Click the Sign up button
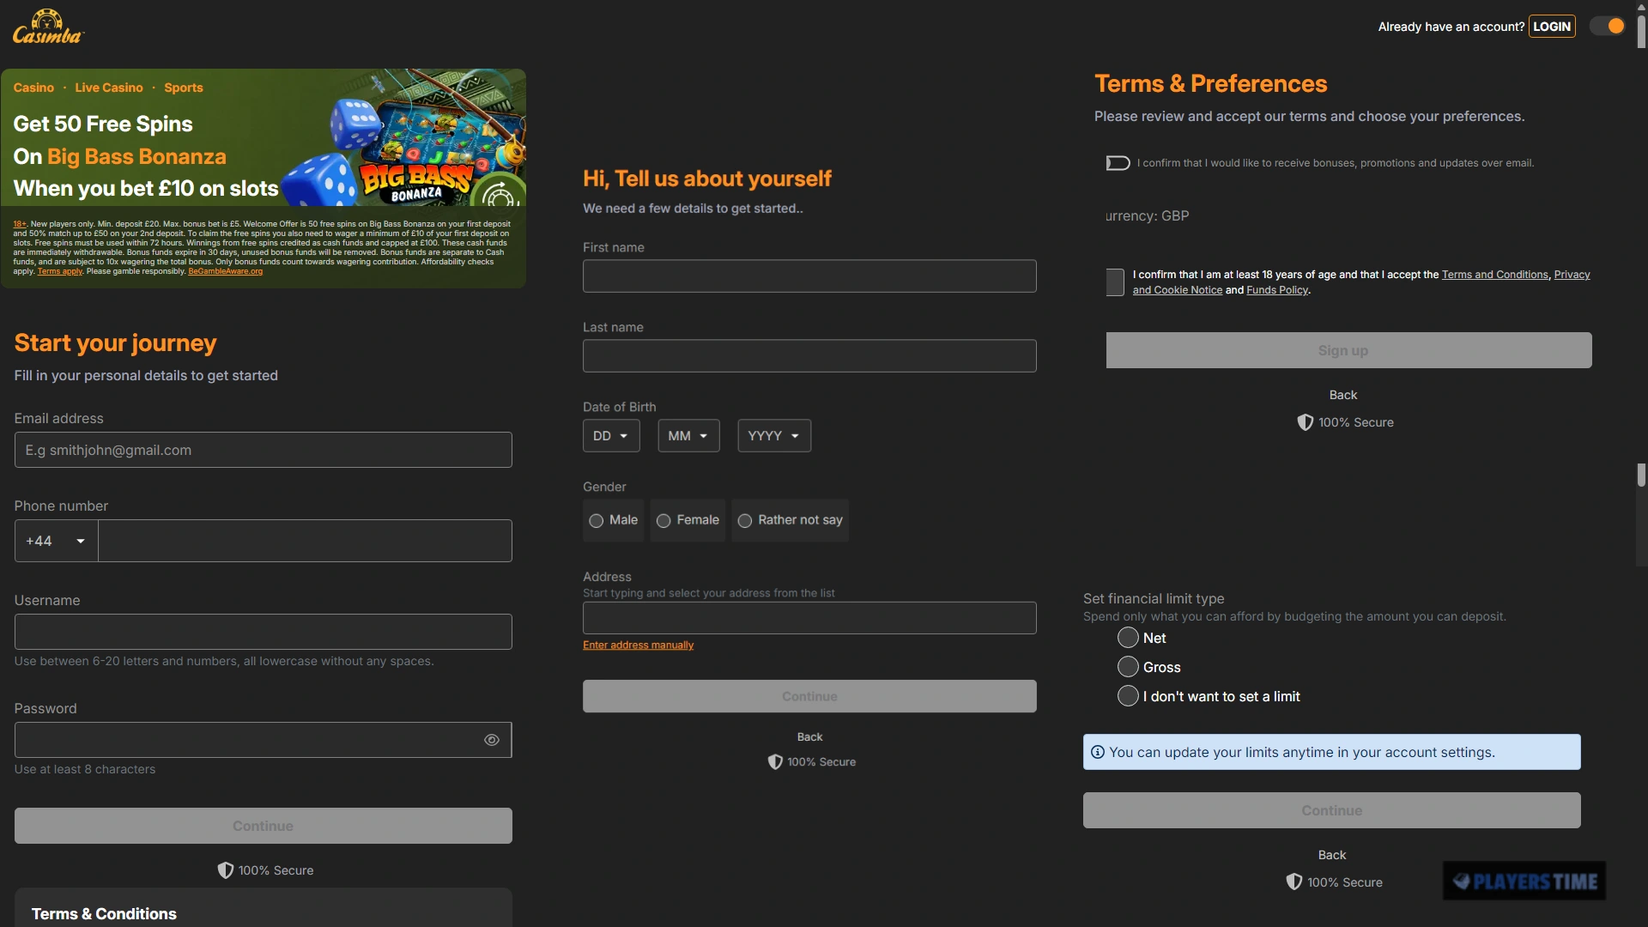The width and height of the screenshot is (1648, 927). (1348, 350)
